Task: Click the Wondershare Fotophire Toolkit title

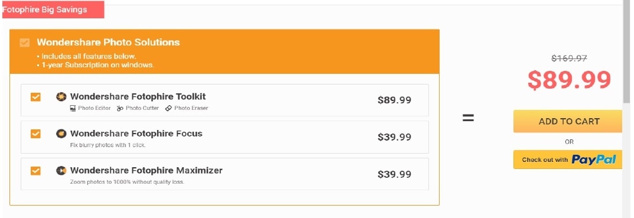Action: (138, 96)
